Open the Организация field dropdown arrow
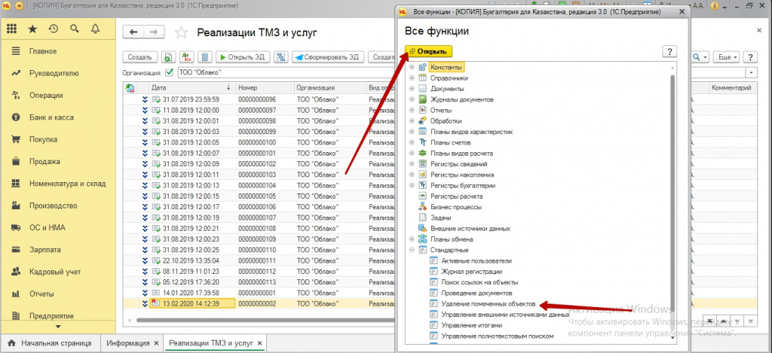 (752, 73)
